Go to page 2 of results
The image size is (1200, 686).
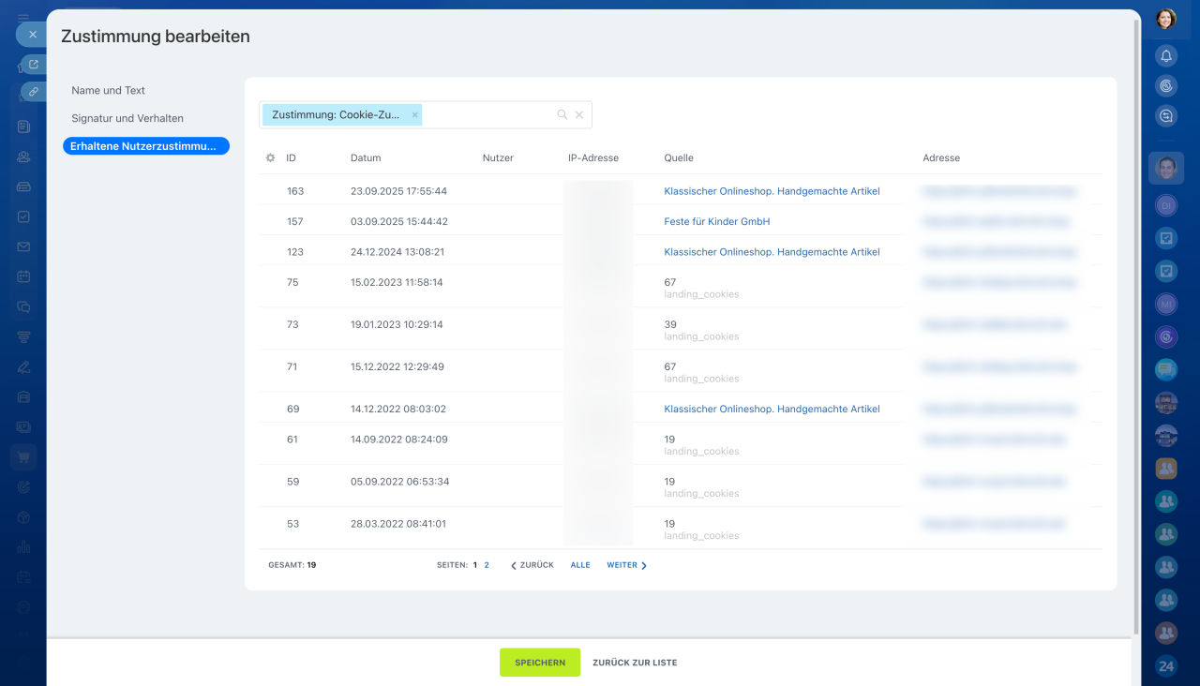[487, 565]
